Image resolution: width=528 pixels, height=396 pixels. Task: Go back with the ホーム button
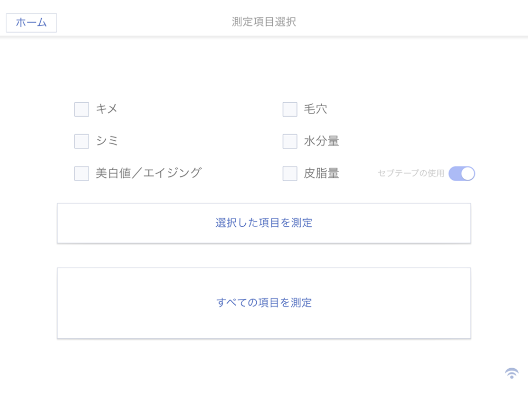coord(31,23)
